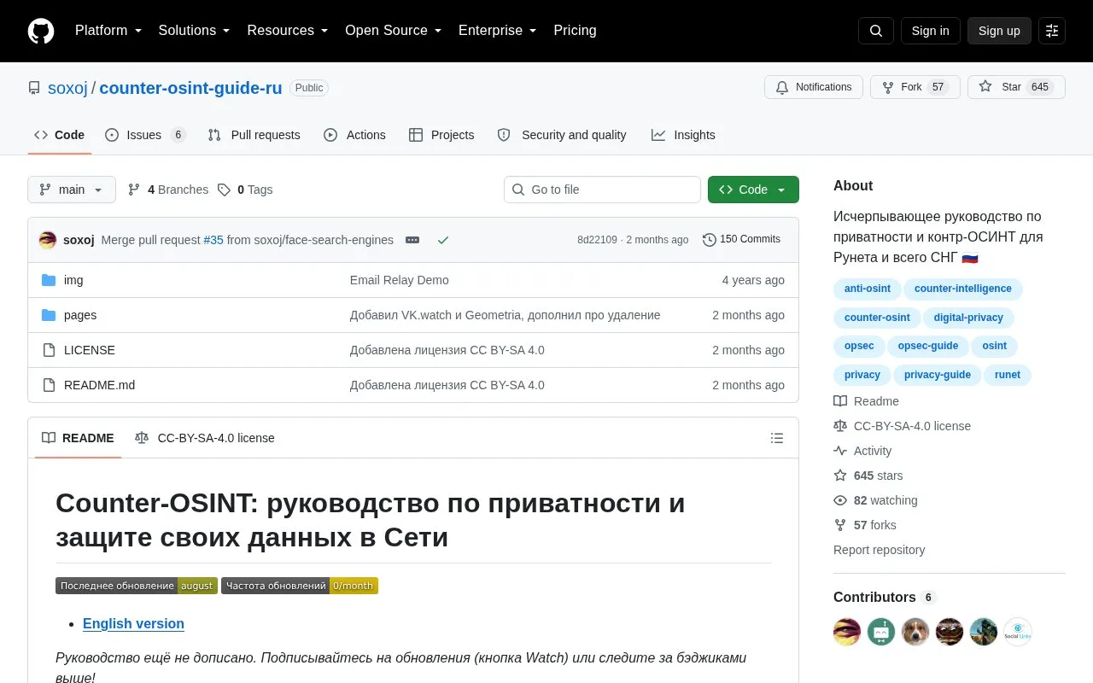Open the English version link
1093x683 pixels.
click(x=133, y=624)
